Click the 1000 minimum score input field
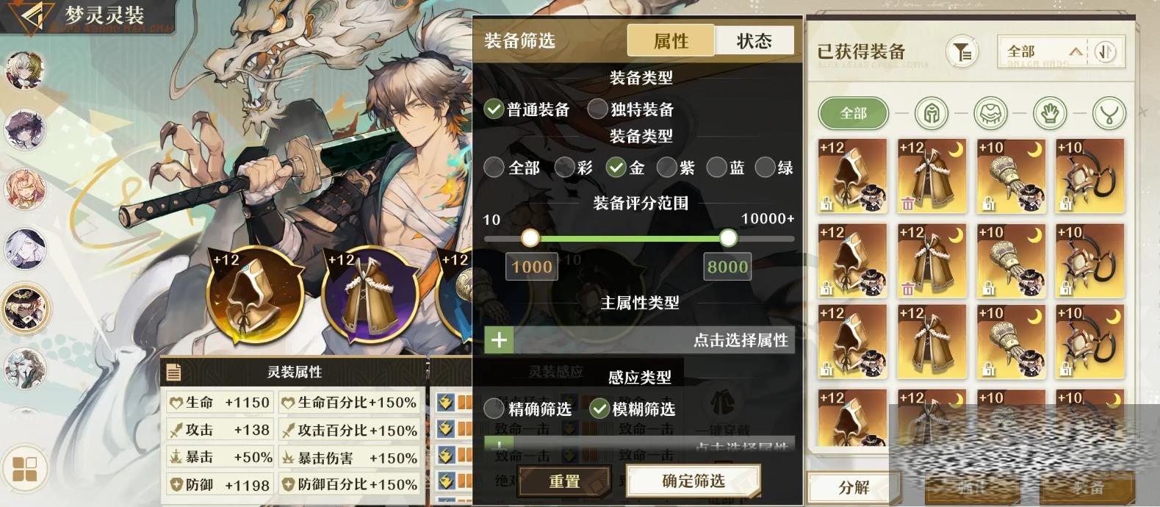Viewport: 1160px width, 507px height. pyautogui.click(x=531, y=267)
